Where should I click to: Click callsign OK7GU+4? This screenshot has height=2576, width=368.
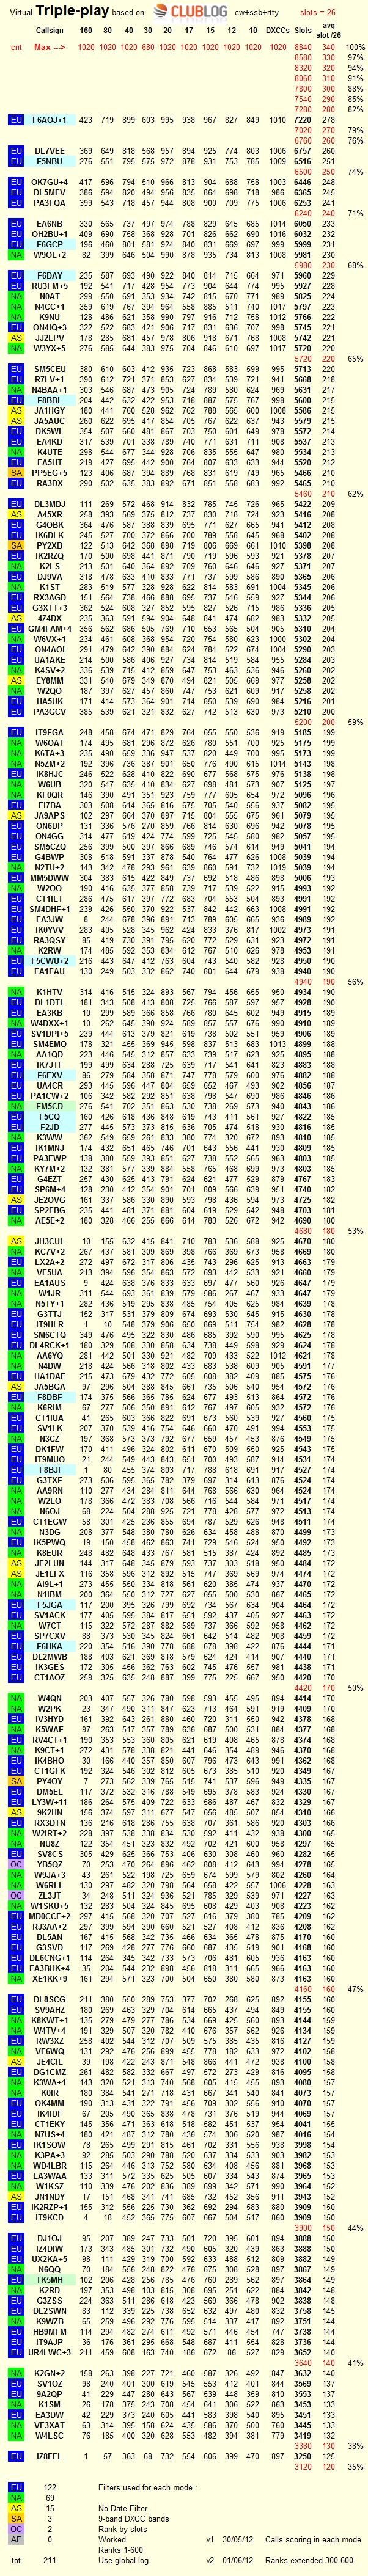[x=49, y=182]
